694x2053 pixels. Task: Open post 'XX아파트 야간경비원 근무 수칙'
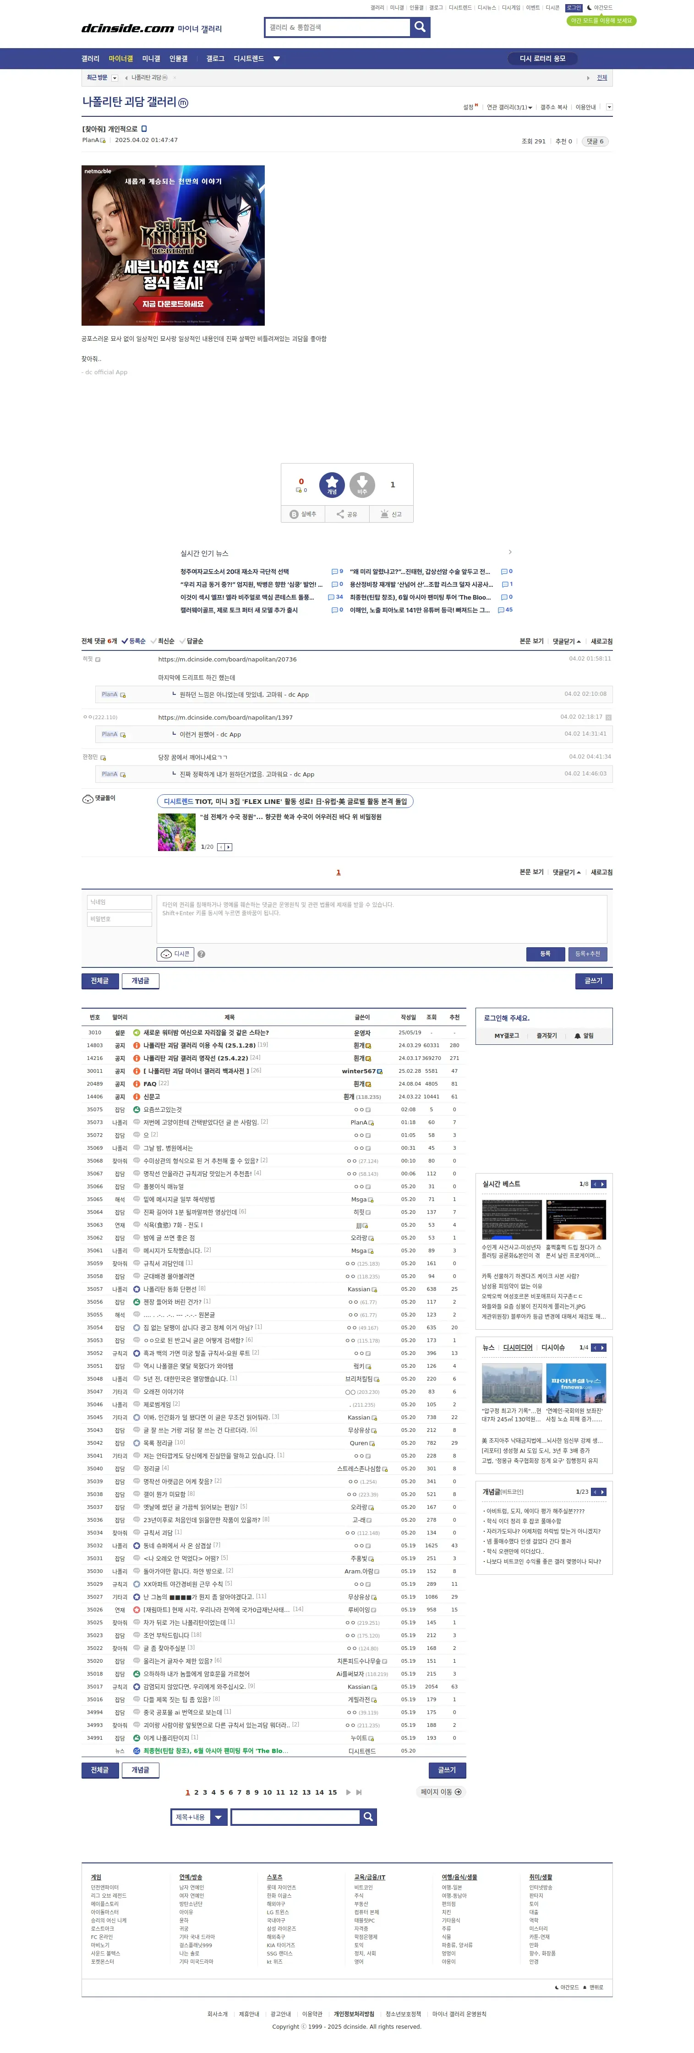point(183,1584)
